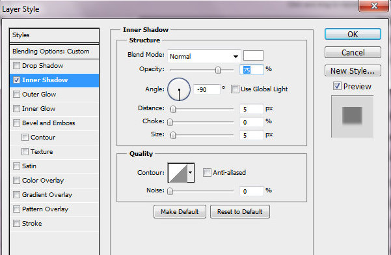
Task: Click the style preview thumbnail
Action: pos(352,117)
